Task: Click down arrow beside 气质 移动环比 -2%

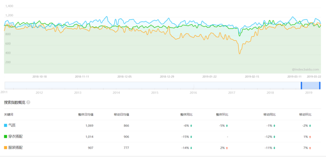Action: point(310,126)
